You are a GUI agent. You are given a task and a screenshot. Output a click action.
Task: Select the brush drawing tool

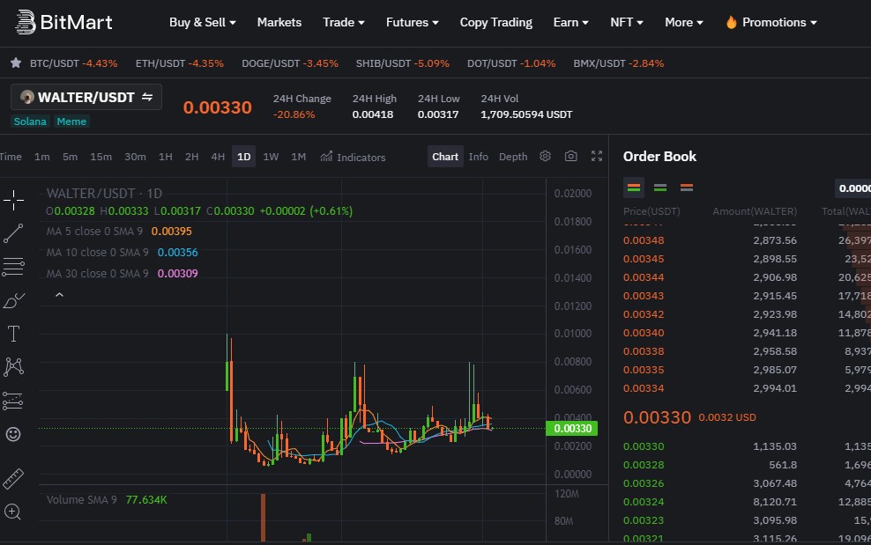click(x=13, y=300)
